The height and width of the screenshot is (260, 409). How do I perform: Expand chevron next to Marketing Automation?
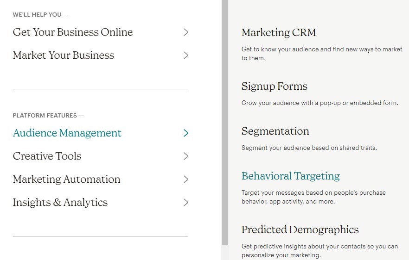pyautogui.click(x=185, y=180)
